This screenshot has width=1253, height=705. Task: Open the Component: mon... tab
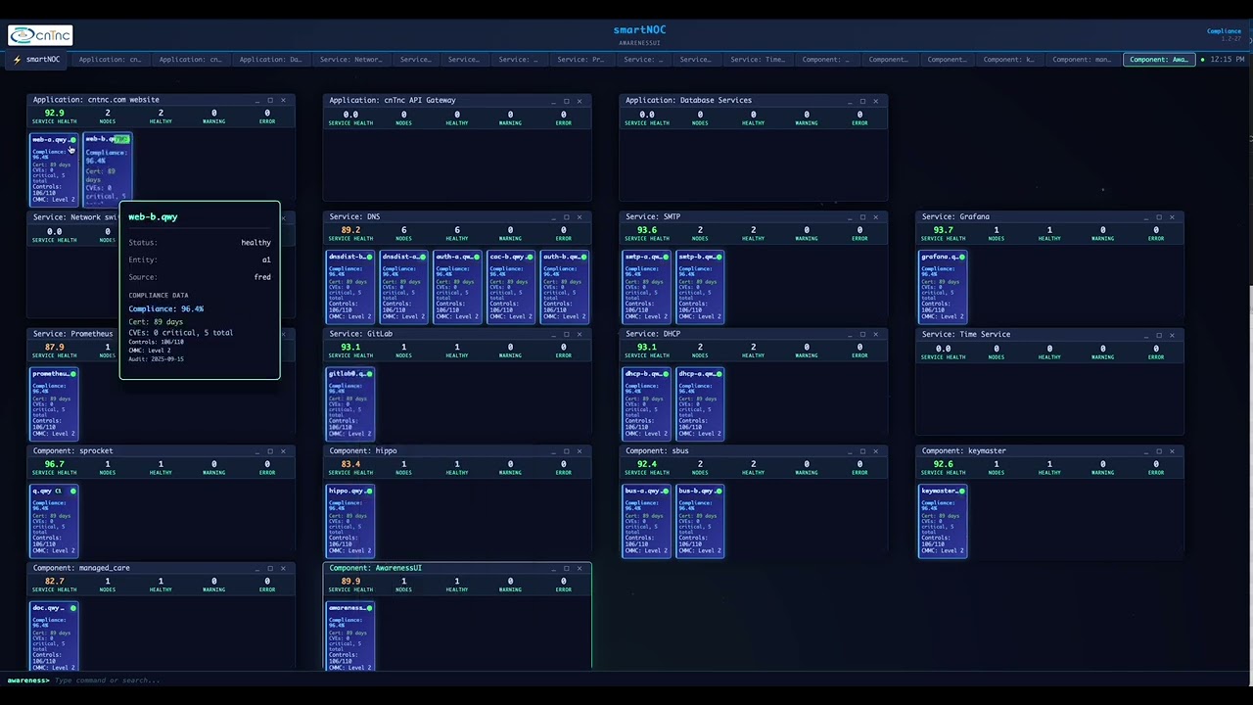(1082, 60)
